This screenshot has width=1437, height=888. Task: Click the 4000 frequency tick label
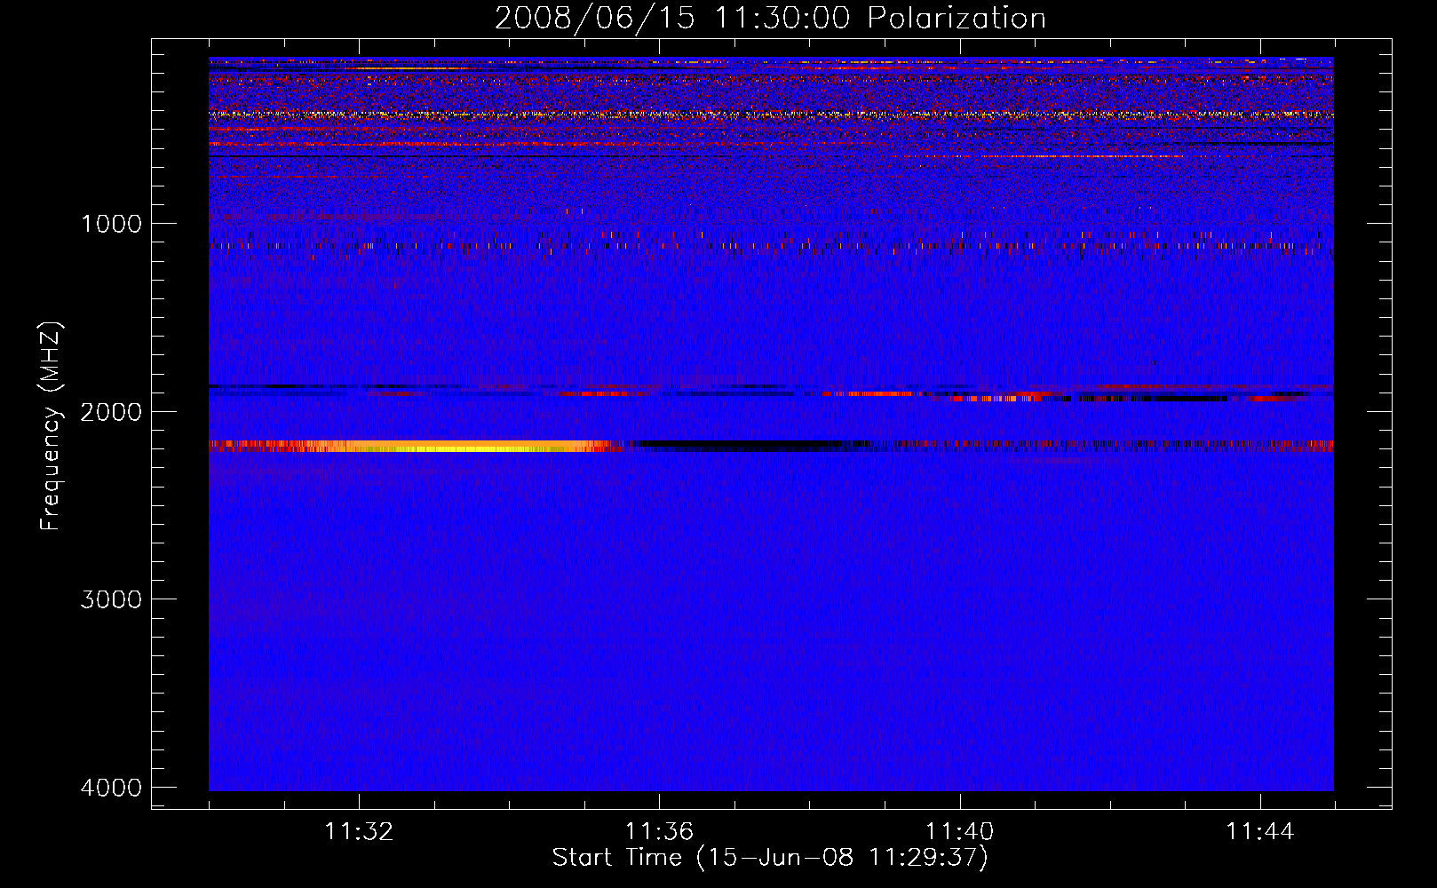pos(111,788)
